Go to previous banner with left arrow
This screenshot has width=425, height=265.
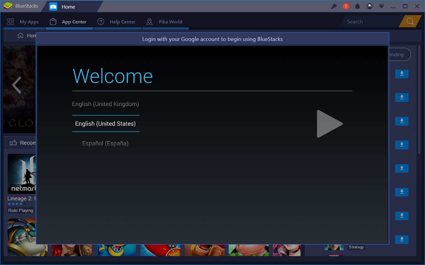(x=17, y=85)
